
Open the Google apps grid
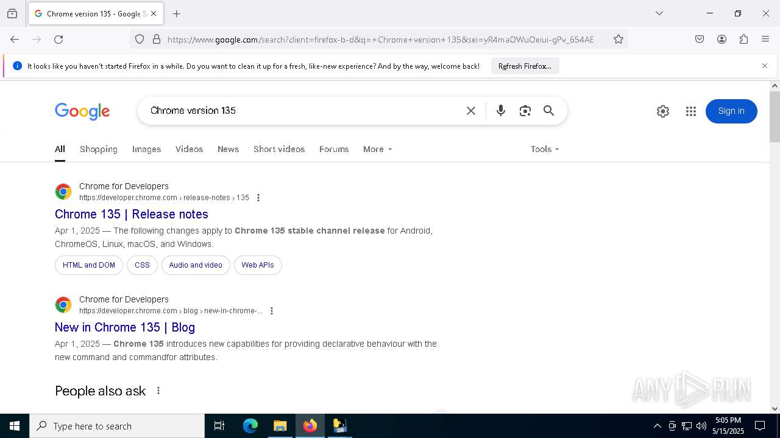[690, 111]
